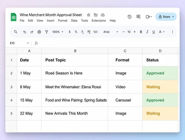Toggle underline formatting

click(x=154, y=32)
